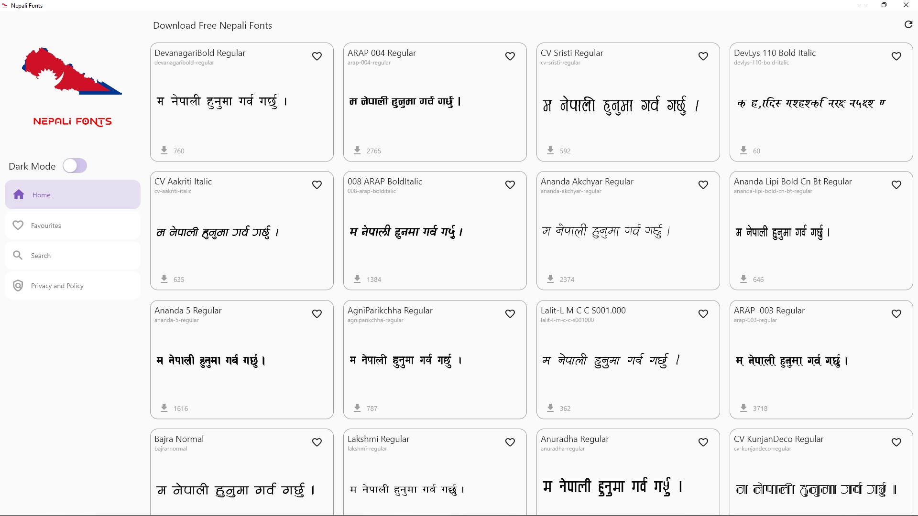Click download icon for ARAP 003 Regular
The width and height of the screenshot is (918, 516).
(x=743, y=408)
